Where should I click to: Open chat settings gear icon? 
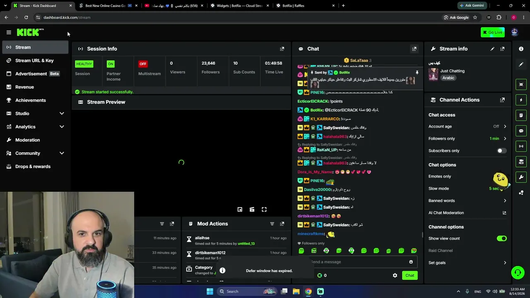tap(395, 275)
